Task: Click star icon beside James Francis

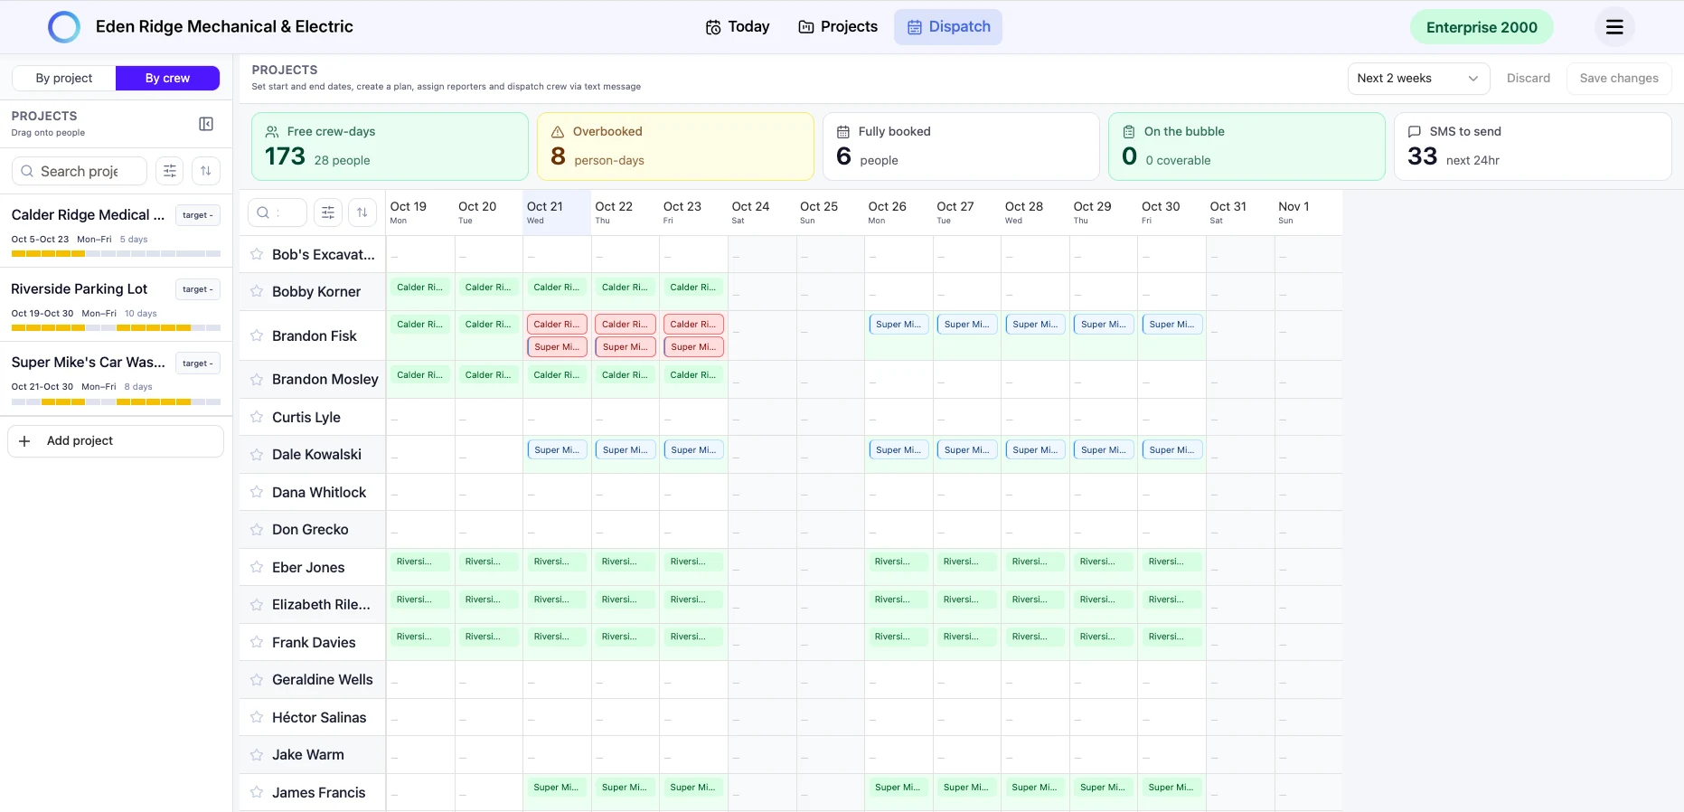Action: (x=257, y=793)
